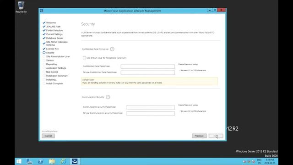This screenshot has height=165, width=293.
Task: Select the Mail Service step
Action: click(52, 72)
